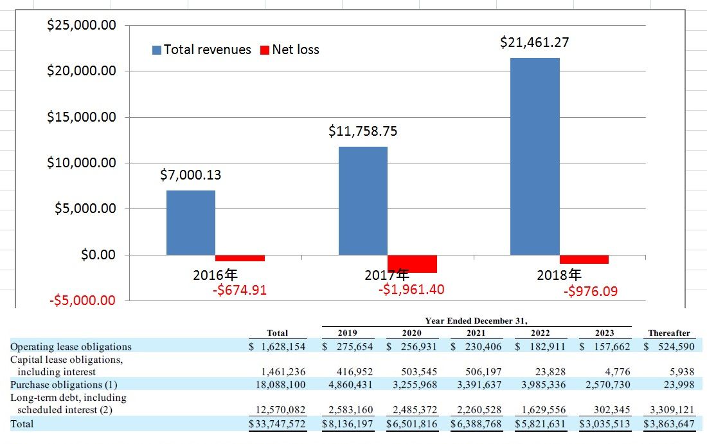Click the -$674.91 red data label
The image size is (707, 444).
[239, 290]
